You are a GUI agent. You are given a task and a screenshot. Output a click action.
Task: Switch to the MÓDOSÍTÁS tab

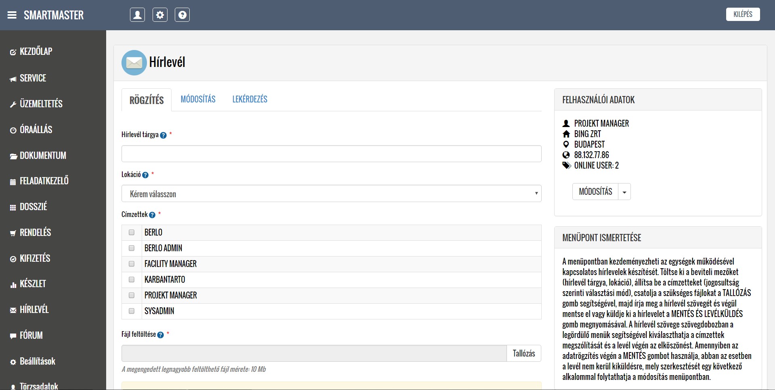pos(198,99)
